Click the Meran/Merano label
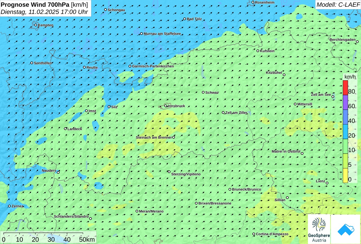The width and height of the screenshot is (361, 244). click(151, 211)
